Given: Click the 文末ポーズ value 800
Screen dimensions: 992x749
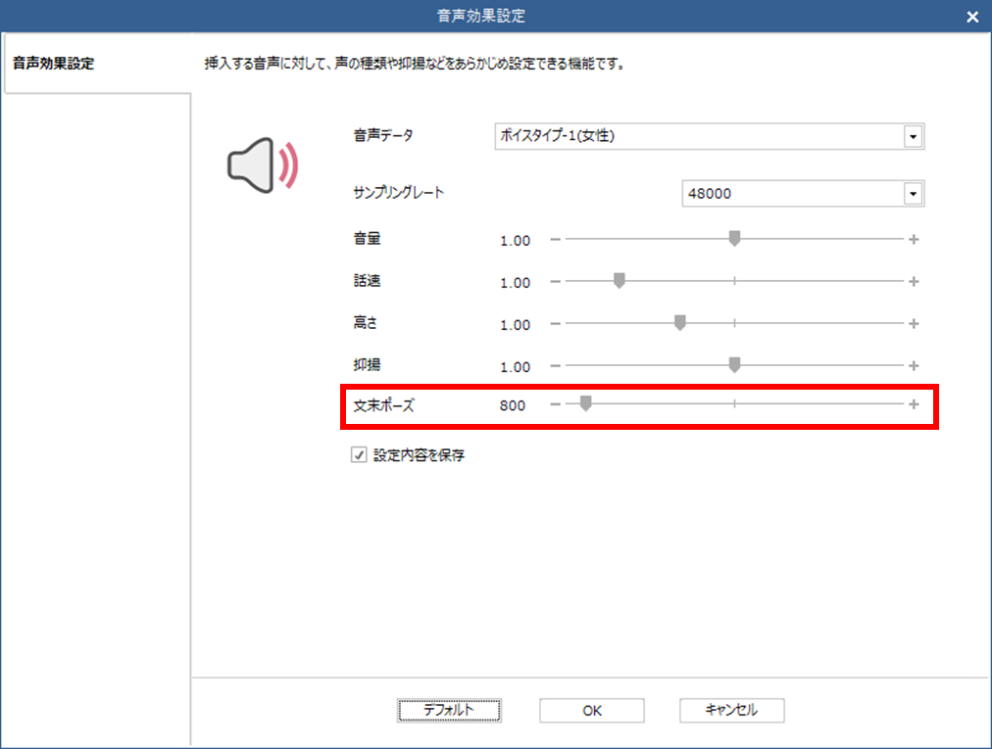Looking at the screenshot, I should (x=513, y=405).
